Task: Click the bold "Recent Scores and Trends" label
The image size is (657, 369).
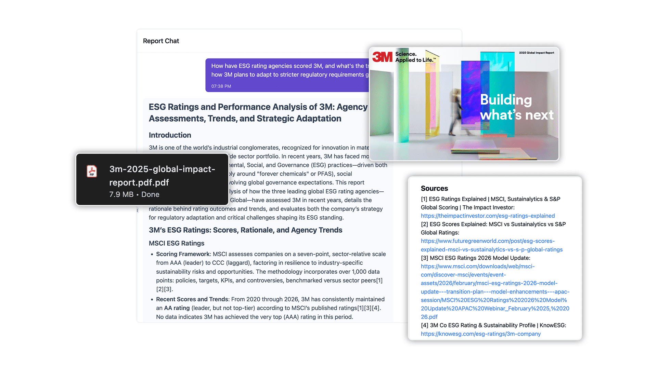Action: point(192,299)
